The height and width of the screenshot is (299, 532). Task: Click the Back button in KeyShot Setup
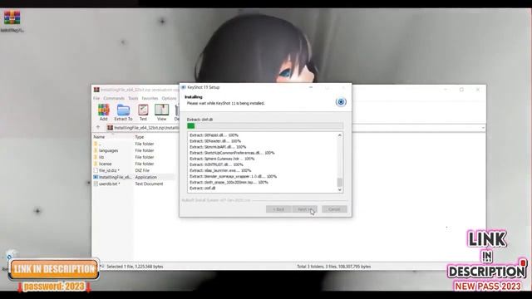[278, 209]
